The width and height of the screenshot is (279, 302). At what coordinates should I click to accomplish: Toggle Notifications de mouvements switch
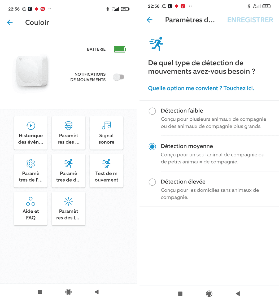[x=119, y=77]
